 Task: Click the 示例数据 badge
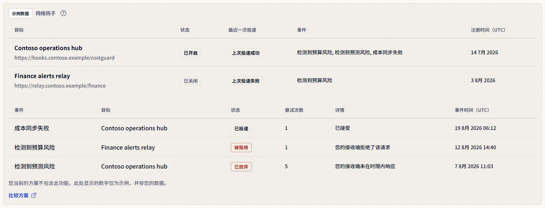[20, 13]
